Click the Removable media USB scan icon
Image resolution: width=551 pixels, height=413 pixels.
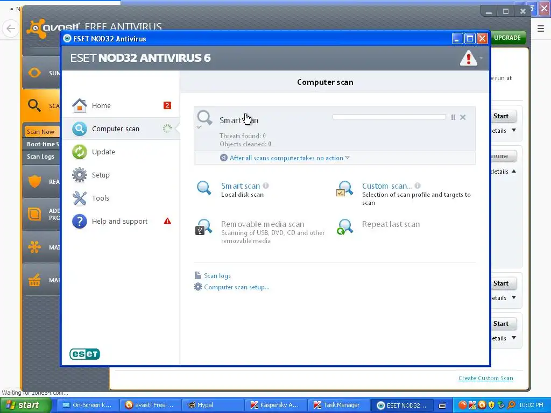(204, 227)
